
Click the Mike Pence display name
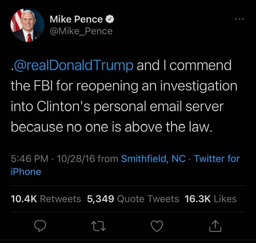[76, 19]
